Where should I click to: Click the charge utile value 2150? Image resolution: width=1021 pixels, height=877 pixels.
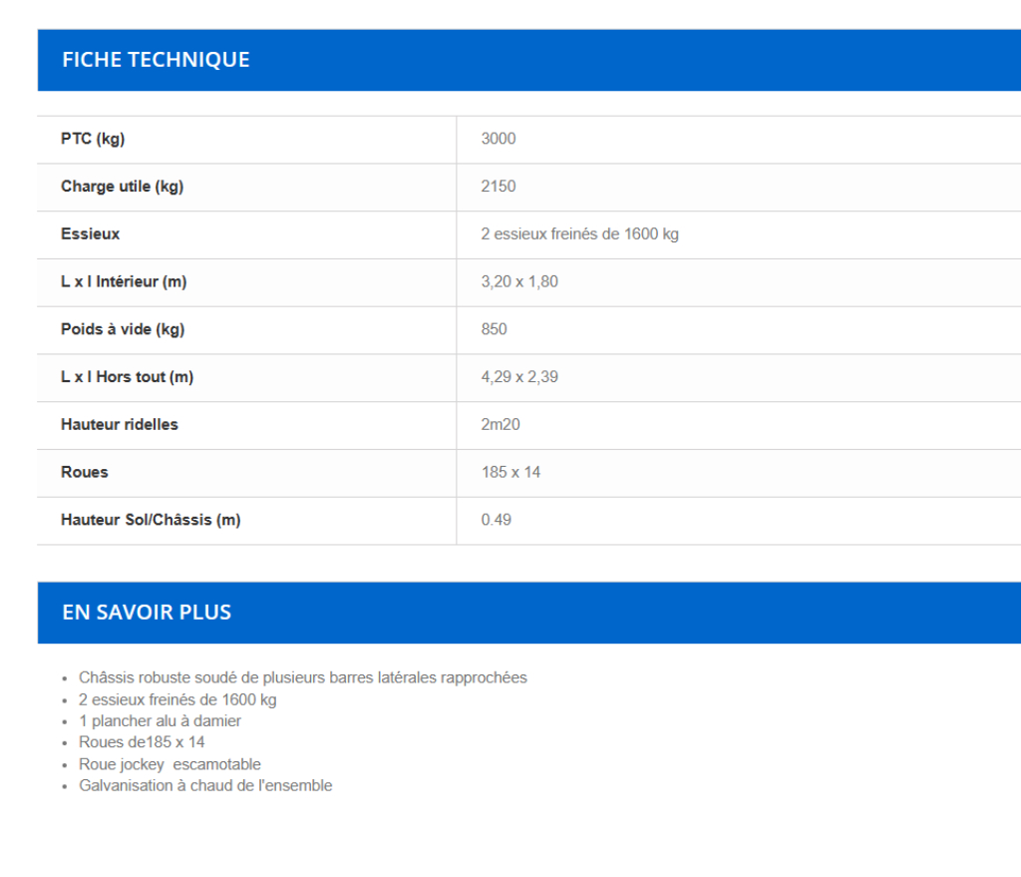pyautogui.click(x=499, y=187)
